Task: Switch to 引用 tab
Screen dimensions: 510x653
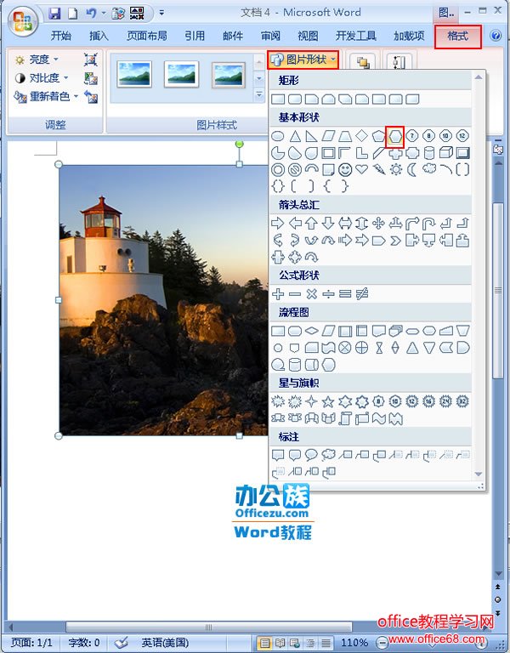Action: (x=195, y=37)
